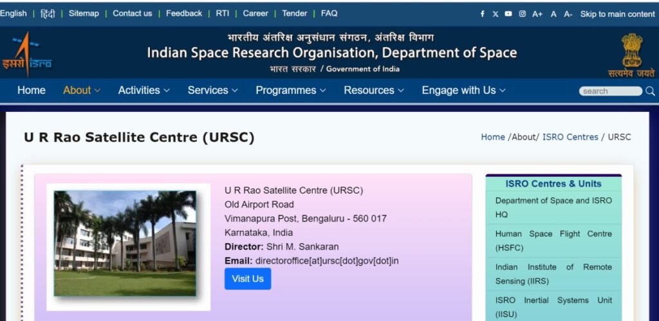The height and width of the screenshot is (321, 659).
Task: Open the ISRO Facebook page icon
Action: 483,14
